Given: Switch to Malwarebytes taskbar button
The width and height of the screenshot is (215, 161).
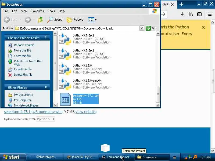Looking at the screenshot, I should 46,157.
